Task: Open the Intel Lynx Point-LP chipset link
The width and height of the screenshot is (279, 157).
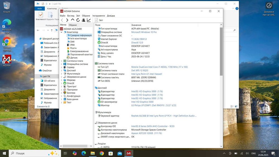Action: point(147,74)
